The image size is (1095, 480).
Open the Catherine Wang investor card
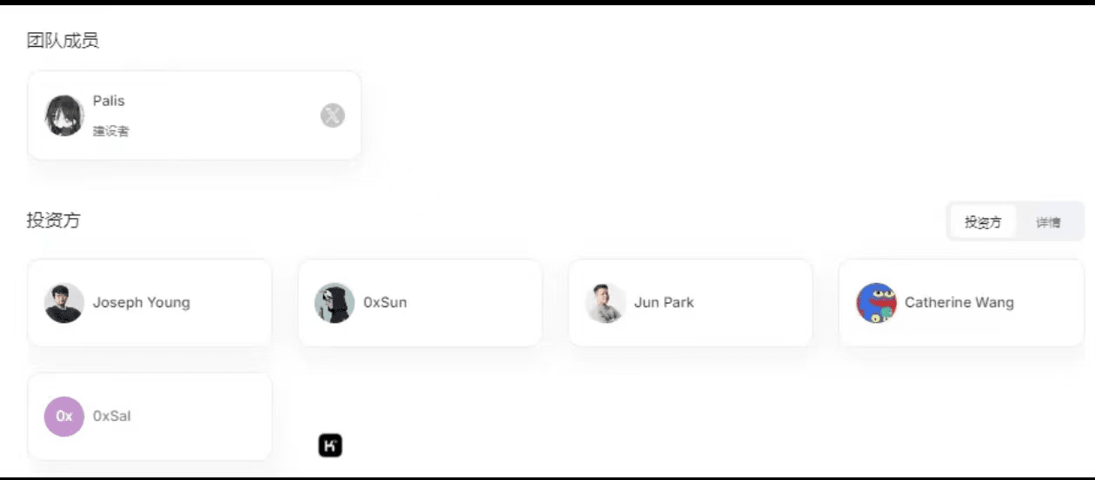pyautogui.click(x=961, y=303)
